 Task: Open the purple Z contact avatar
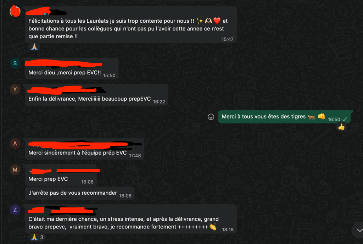[x=15, y=210]
